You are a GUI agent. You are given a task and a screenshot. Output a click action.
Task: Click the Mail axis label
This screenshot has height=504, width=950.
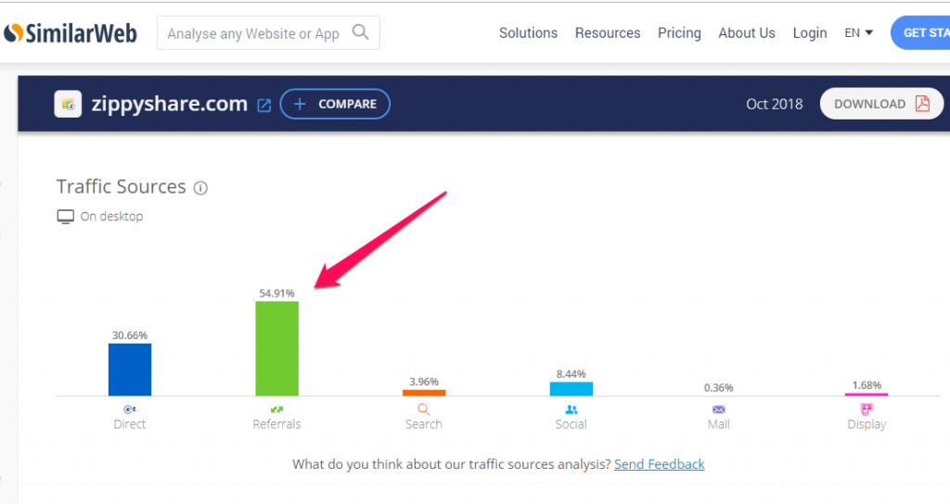[719, 424]
